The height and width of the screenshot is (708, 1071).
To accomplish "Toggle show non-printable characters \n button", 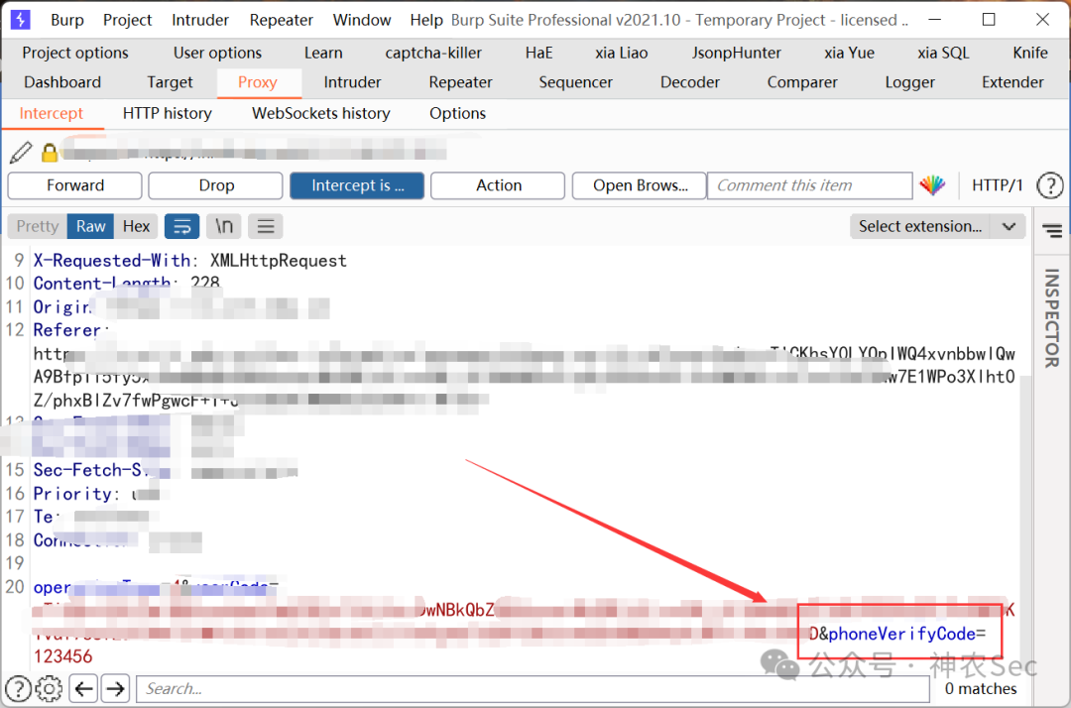I will pos(224,226).
